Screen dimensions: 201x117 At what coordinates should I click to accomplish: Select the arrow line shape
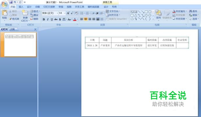pyautogui.click(x=143, y=12)
